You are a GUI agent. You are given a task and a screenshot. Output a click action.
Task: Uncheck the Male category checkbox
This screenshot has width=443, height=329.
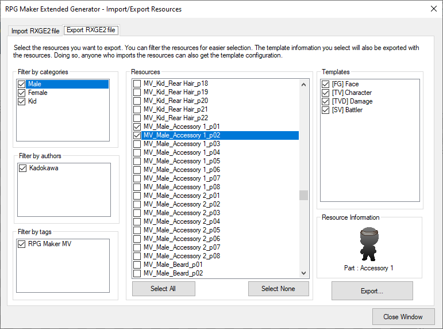pos(21,84)
